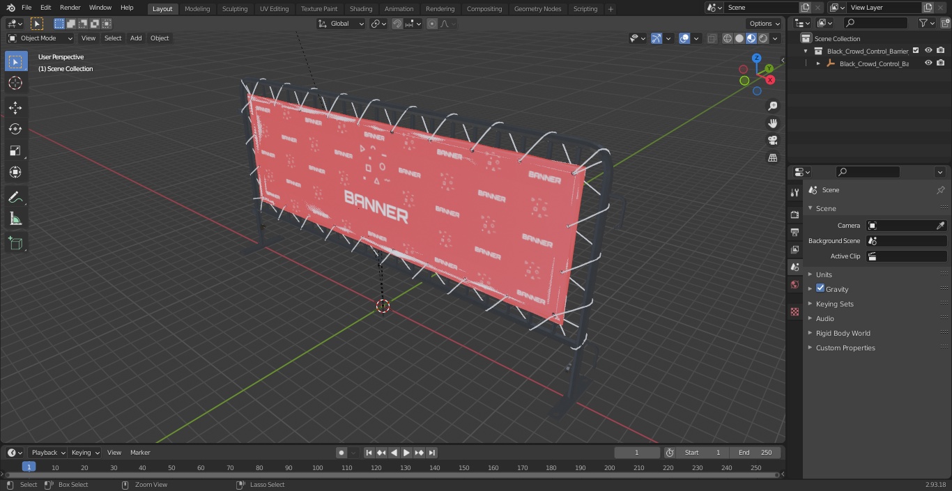
Task: Switch to solid viewport shading
Action: click(739, 38)
